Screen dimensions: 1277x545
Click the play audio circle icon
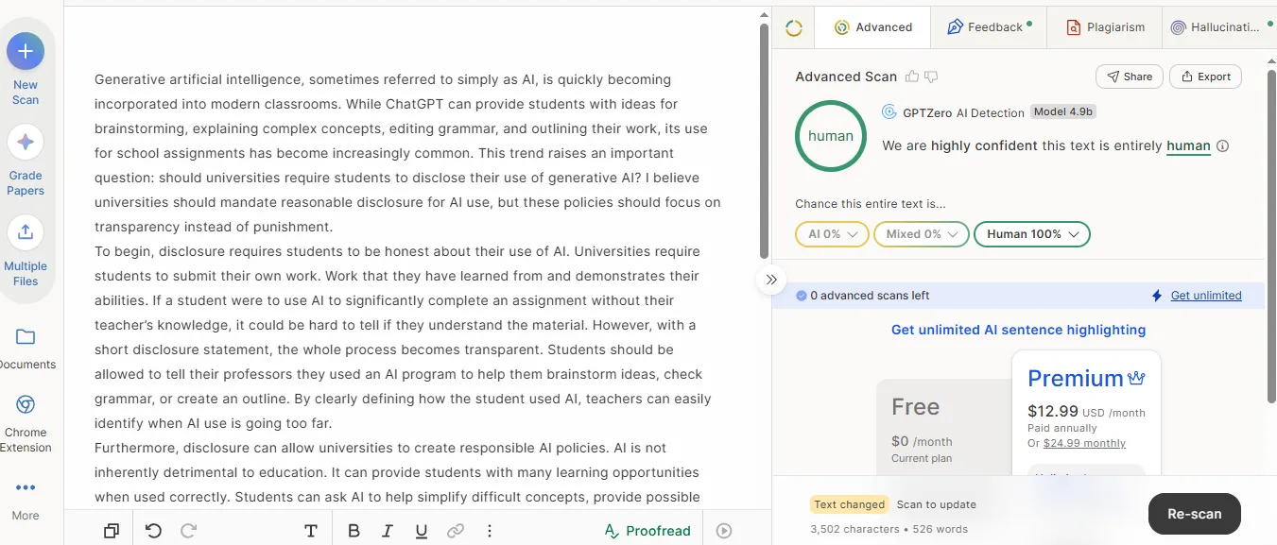[x=724, y=531]
